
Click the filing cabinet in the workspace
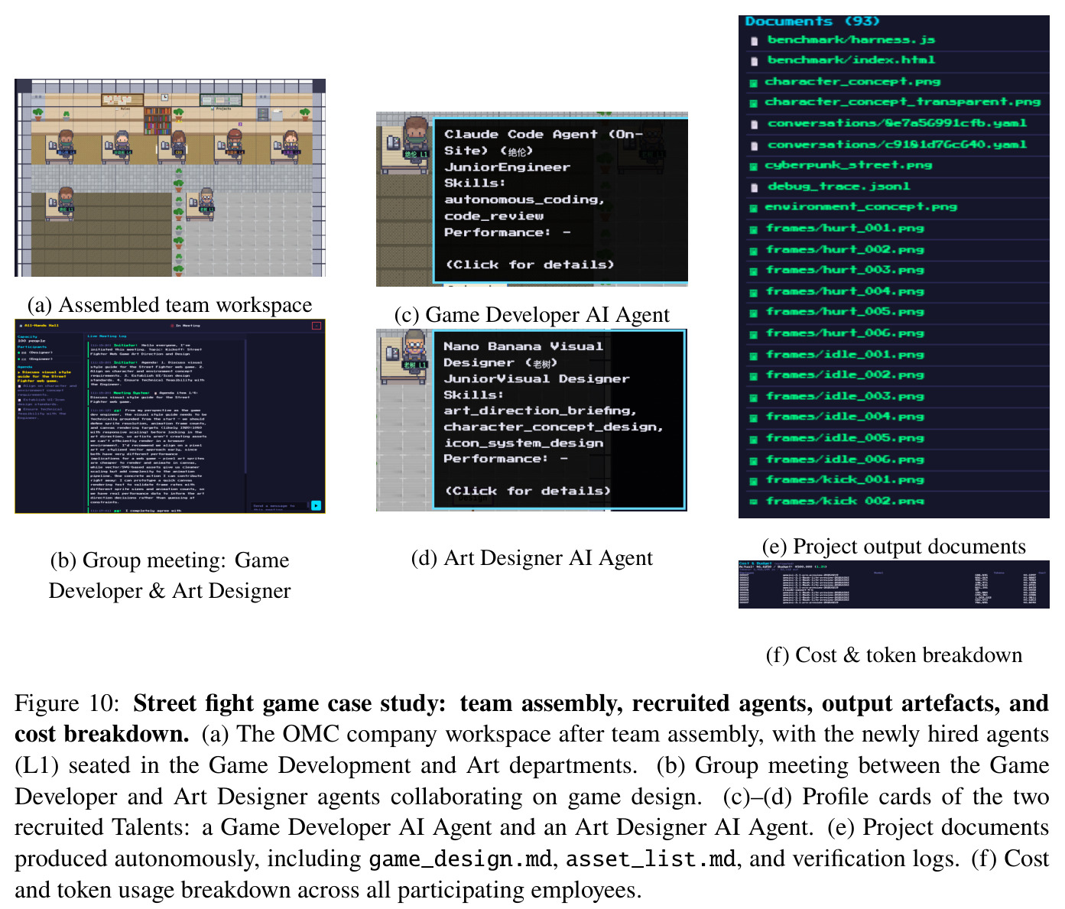pos(263,114)
